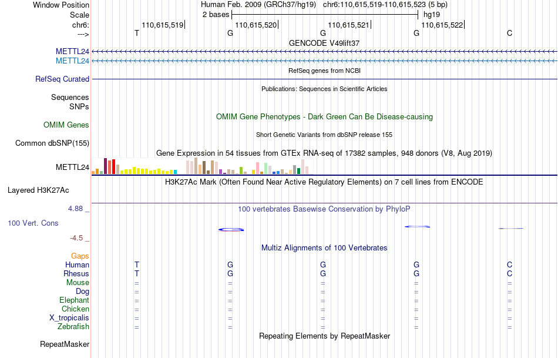Click the RefSeq Curated track label
Viewport: 558px width, 358px height.
[x=62, y=79]
